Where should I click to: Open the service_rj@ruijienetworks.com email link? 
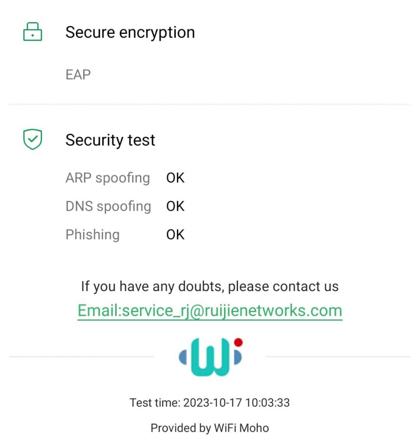[x=210, y=311]
